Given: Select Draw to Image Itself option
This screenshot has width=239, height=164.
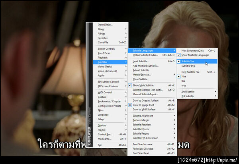Looking at the screenshot, I should tap(152, 105).
